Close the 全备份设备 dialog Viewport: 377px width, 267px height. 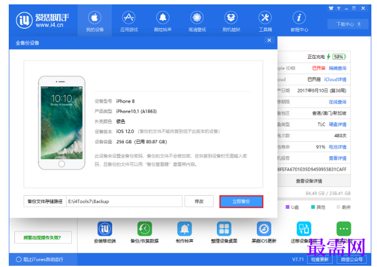point(269,40)
